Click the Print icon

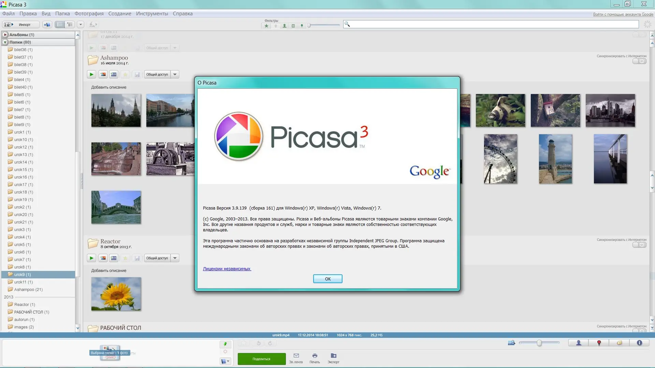pos(315,356)
